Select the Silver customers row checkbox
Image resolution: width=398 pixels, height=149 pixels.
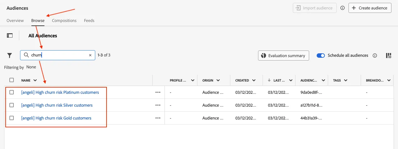click(x=12, y=105)
